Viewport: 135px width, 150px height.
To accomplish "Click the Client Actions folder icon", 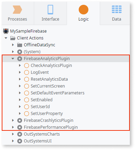I will (x=13, y=38).
